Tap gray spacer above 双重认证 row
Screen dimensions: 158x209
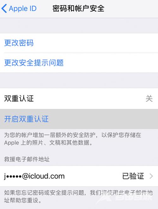pyautogui.click(x=79, y=80)
